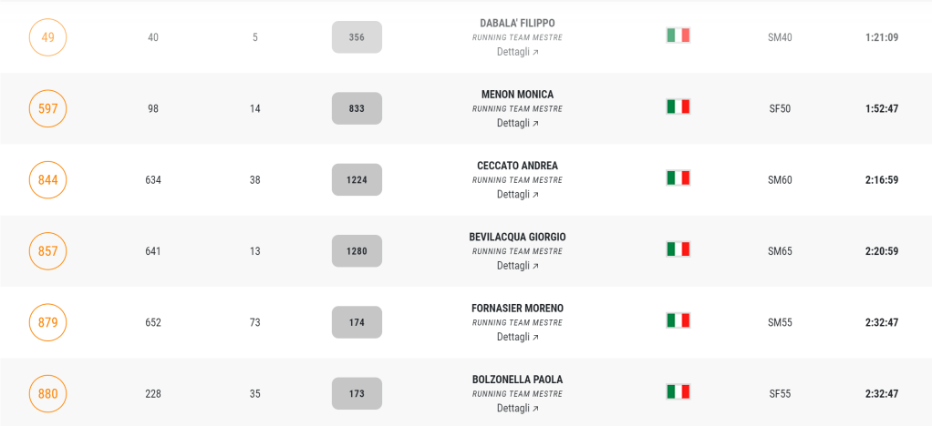Image resolution: width=932 pixels, height=426 pixels.
Task: Open Dettagli link for Bolzonella Paola
Action: (517, 408)
